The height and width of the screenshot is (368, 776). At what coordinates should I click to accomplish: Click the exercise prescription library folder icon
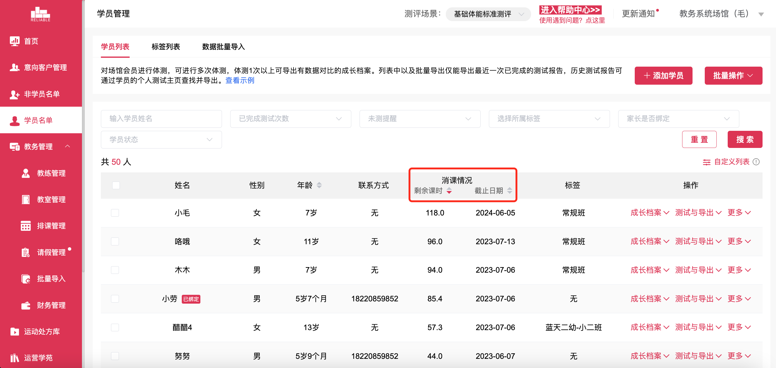(14, 332)
